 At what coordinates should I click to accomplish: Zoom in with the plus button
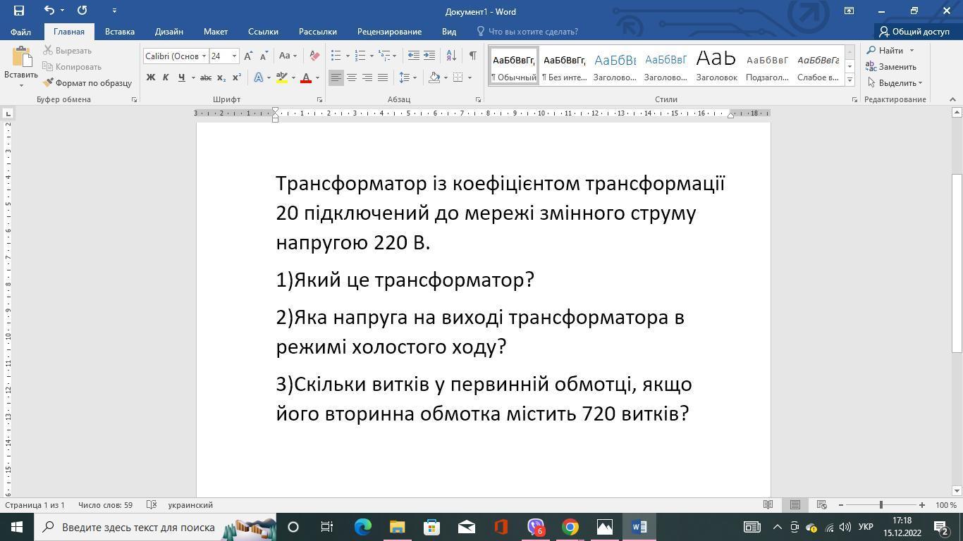coord(921,505)
